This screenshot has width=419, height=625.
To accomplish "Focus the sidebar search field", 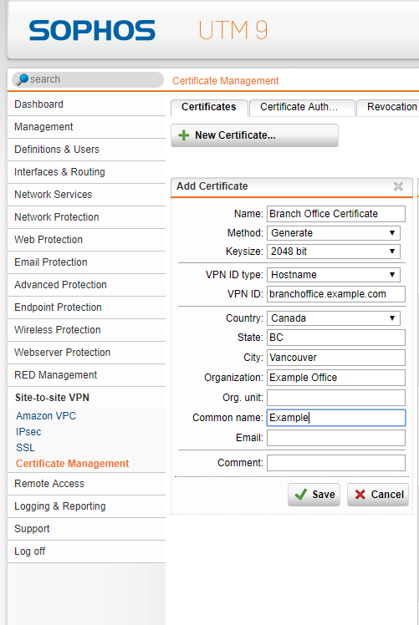I will [x=88, y=79].
